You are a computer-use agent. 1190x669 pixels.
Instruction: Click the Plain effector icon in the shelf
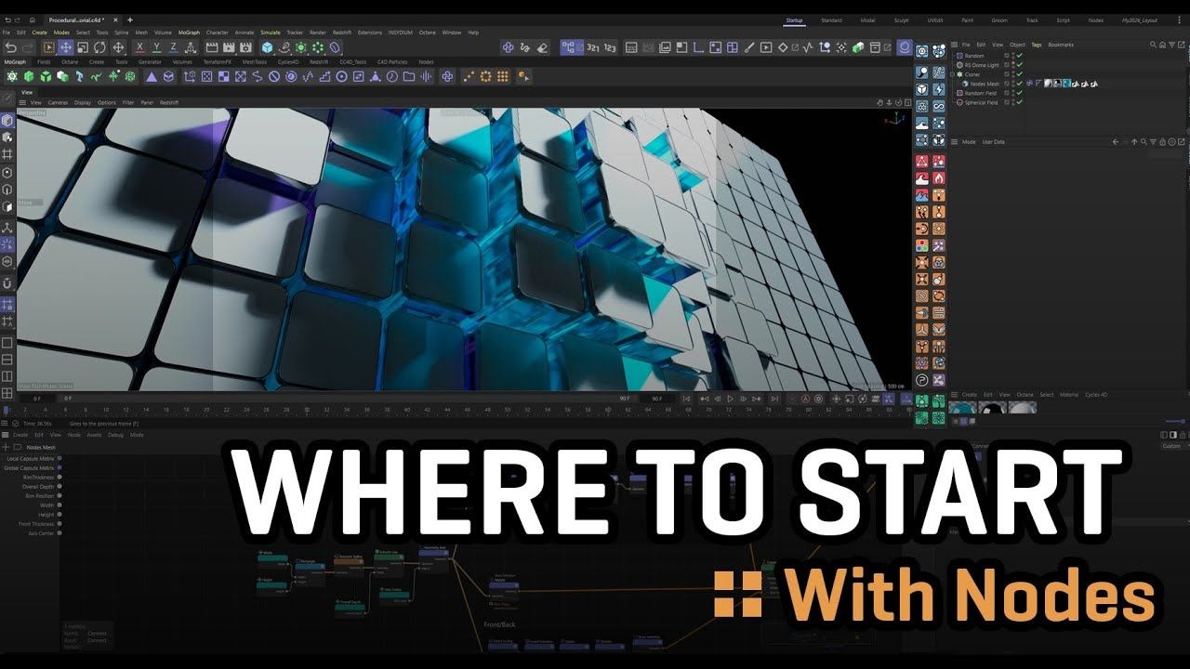(x=189, y=76)
